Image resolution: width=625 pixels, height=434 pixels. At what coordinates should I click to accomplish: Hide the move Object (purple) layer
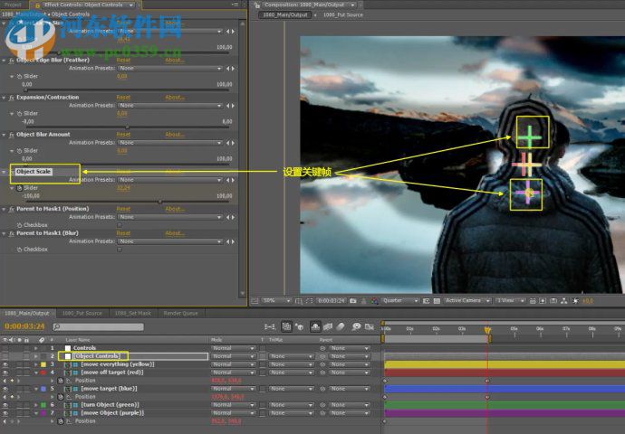[x=5, y=413]
